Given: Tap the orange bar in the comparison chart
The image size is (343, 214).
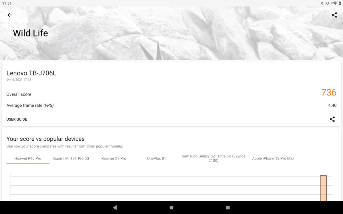Looking at the screenshot, I should 323,188.
